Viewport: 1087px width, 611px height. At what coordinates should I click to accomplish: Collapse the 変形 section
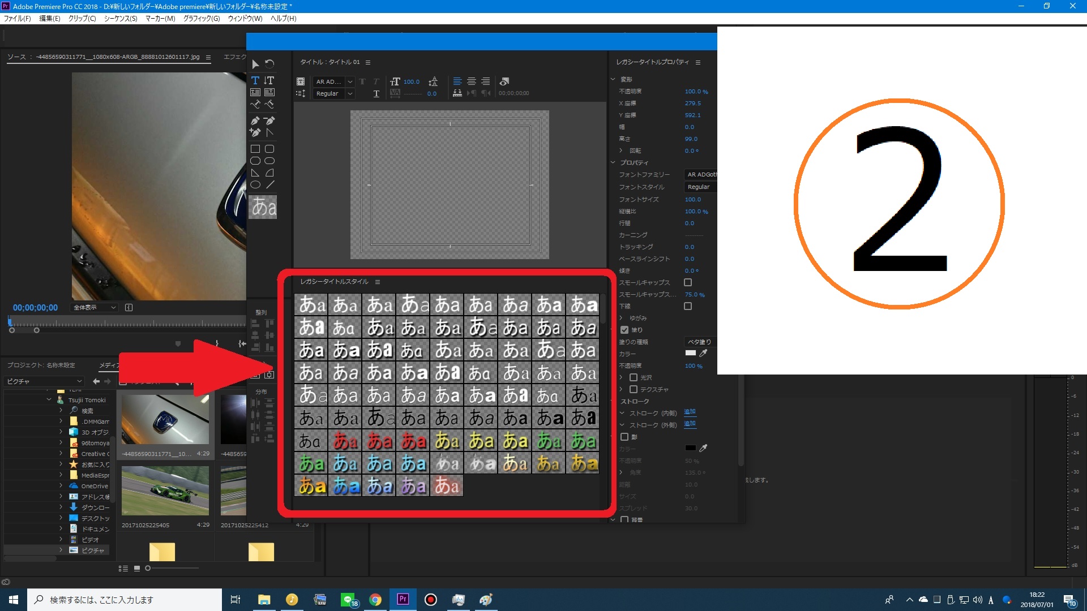coord(613,79)
